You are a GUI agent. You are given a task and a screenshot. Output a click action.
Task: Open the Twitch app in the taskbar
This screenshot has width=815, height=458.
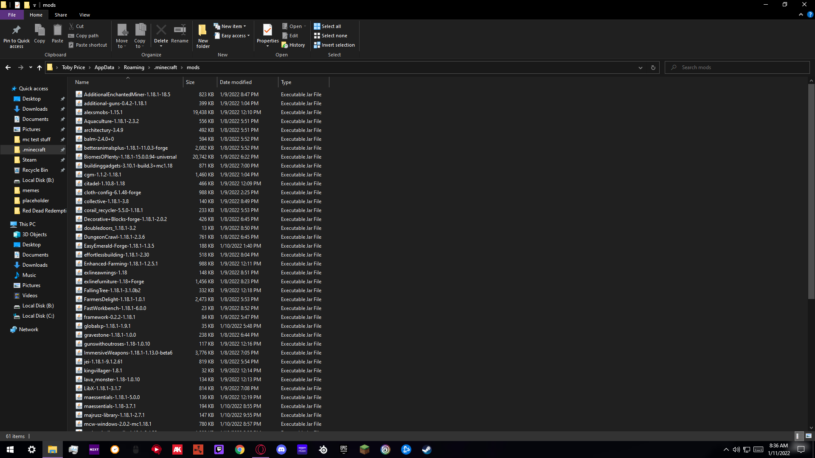tap(219, 450)
